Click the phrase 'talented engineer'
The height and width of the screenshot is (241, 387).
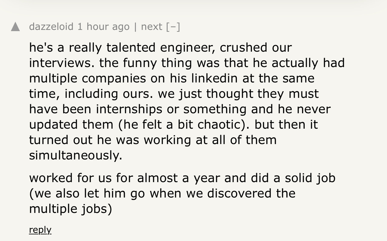tap(141, 48)
